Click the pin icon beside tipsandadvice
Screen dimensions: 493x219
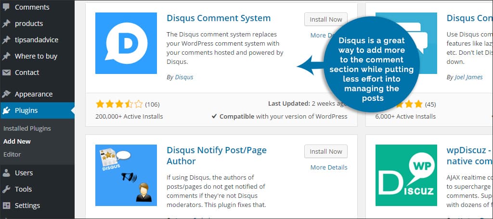pyautogui.click(x=6, y=40)
